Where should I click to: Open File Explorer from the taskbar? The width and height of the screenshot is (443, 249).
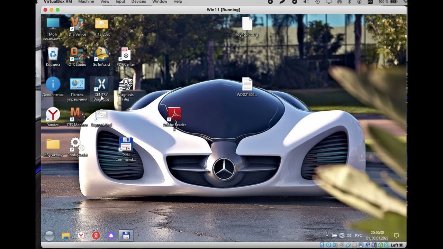coord(66,236)
